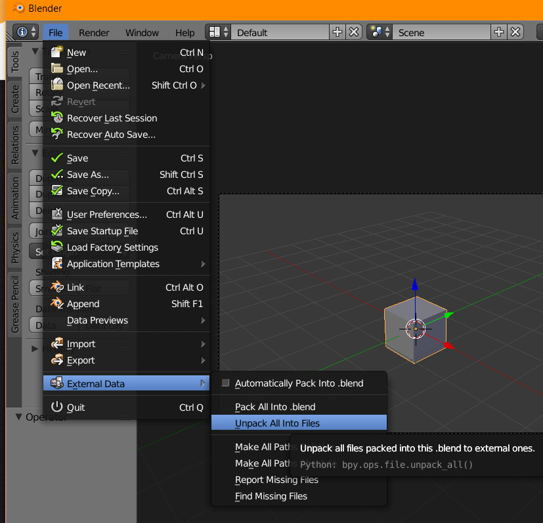This screenshot has width=543, height=523.
Task: Open the Data Previews submenu
Action: (x=127, y=320)
